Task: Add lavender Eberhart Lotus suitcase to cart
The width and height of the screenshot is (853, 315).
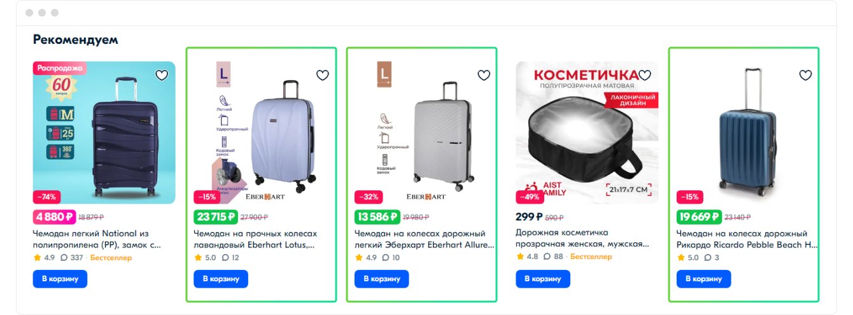Action: click(221, 279)
